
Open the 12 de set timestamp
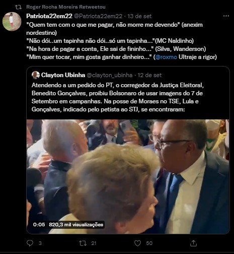tap(149, 75)
